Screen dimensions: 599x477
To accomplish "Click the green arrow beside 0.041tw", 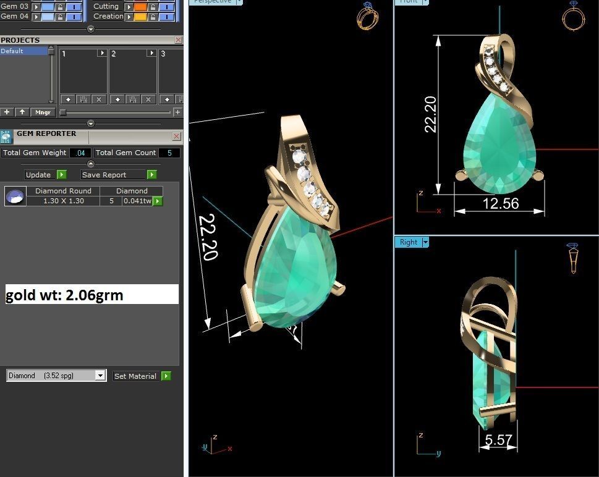I will click(x=158, y=201).
